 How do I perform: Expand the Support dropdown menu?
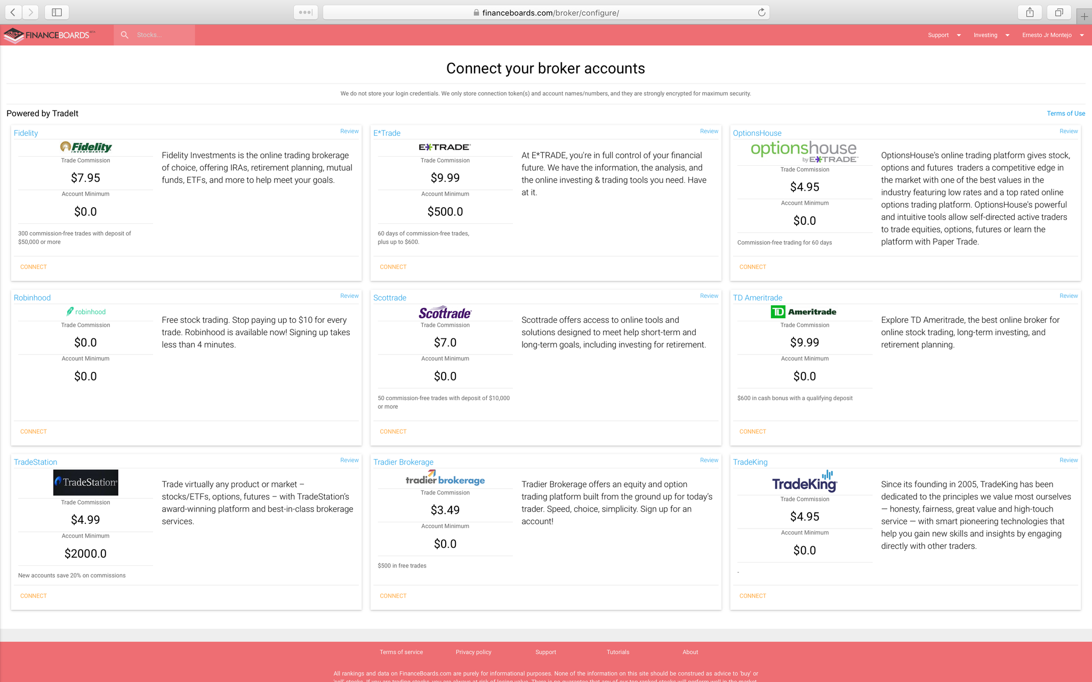[x=944, y=35]
